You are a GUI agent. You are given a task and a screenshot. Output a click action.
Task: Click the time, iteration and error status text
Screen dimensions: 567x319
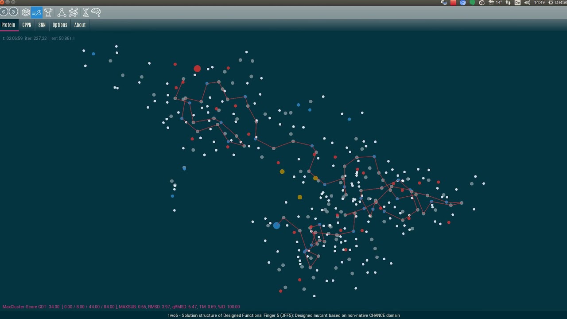click(39, 39)
